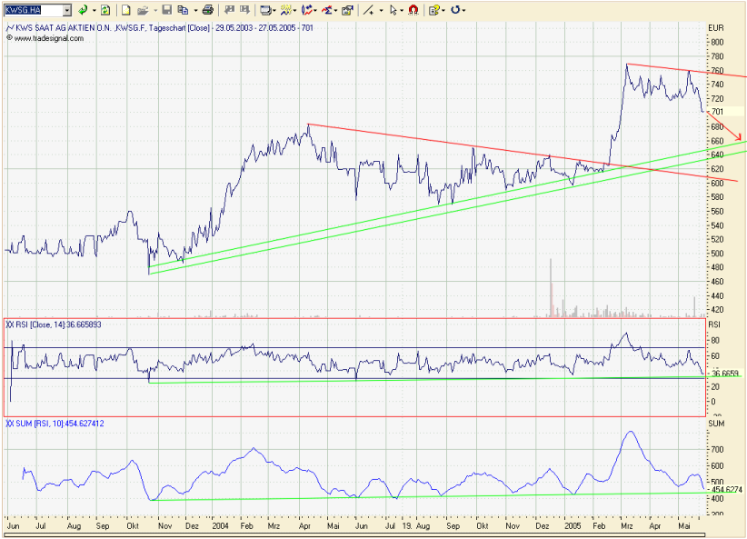Image resolution: width=747 pixels, height=539 pixels.
Task: Save the chart with floppy disk icon
Action: point(166,10)
